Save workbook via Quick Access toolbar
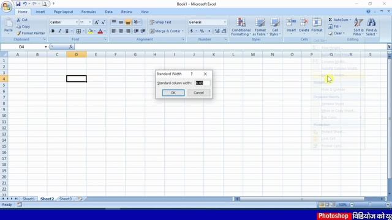This screenshot has height=220, width=392. click(18, 4)
